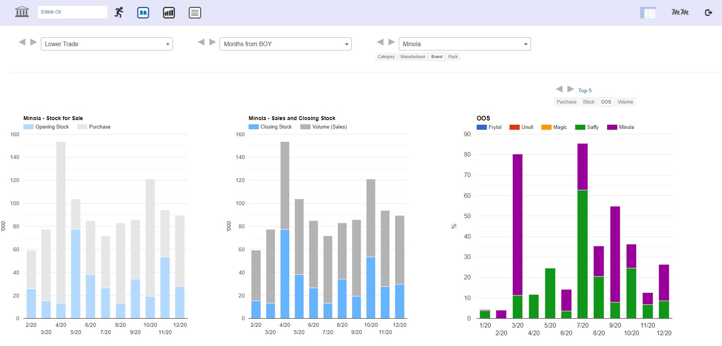Click the Top 5 link
Viewport: 722px width, 346px height.
click(x=584, y=90)
